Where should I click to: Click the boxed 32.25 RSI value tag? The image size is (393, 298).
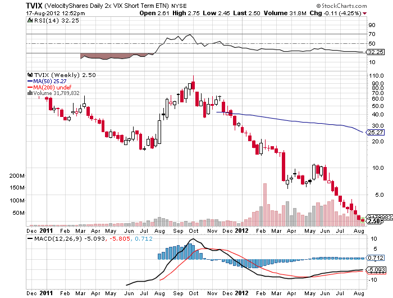click(x=376, y=52)
